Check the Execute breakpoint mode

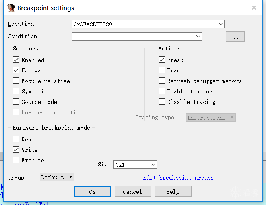coord(16,160)
